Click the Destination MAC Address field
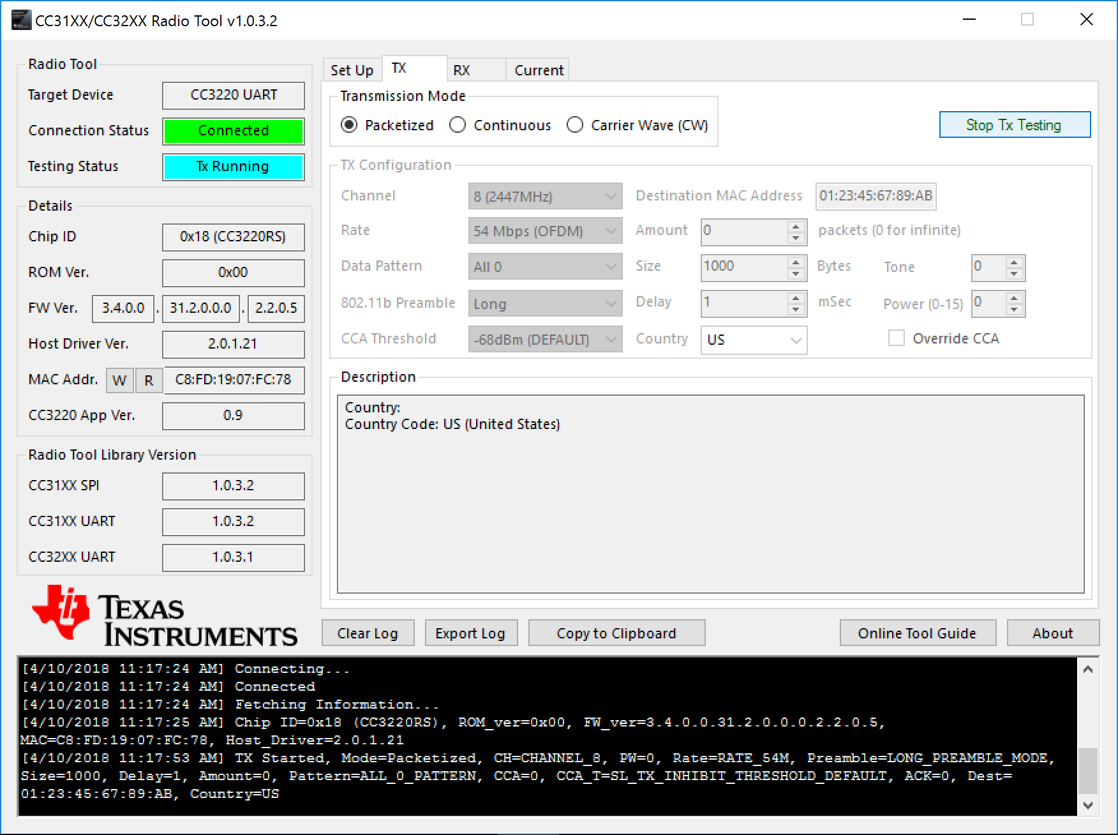1118x835 pixels. [x=876, y=196]
